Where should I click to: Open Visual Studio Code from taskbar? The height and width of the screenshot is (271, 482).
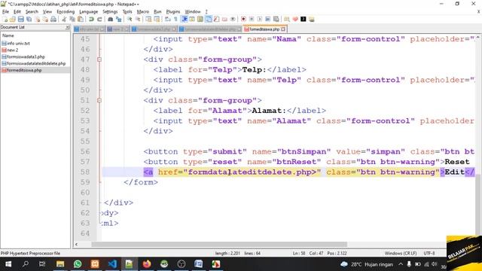(112, 264)
